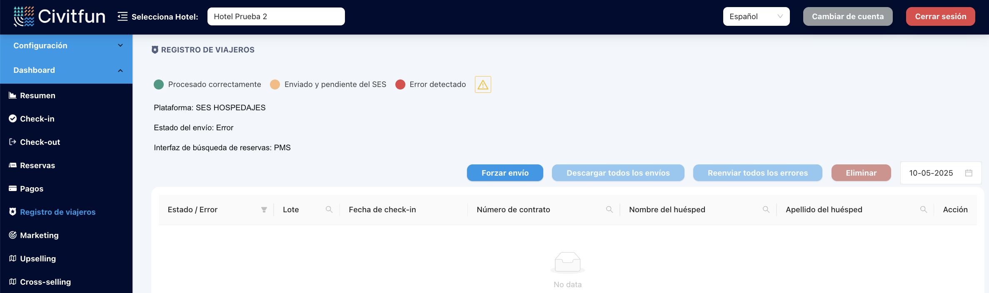
Task: Open the Estado / Error filter icon
Action: 264,210
